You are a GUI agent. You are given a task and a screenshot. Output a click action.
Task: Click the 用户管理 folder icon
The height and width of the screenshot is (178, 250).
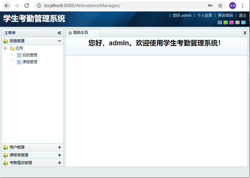(6, 147)
